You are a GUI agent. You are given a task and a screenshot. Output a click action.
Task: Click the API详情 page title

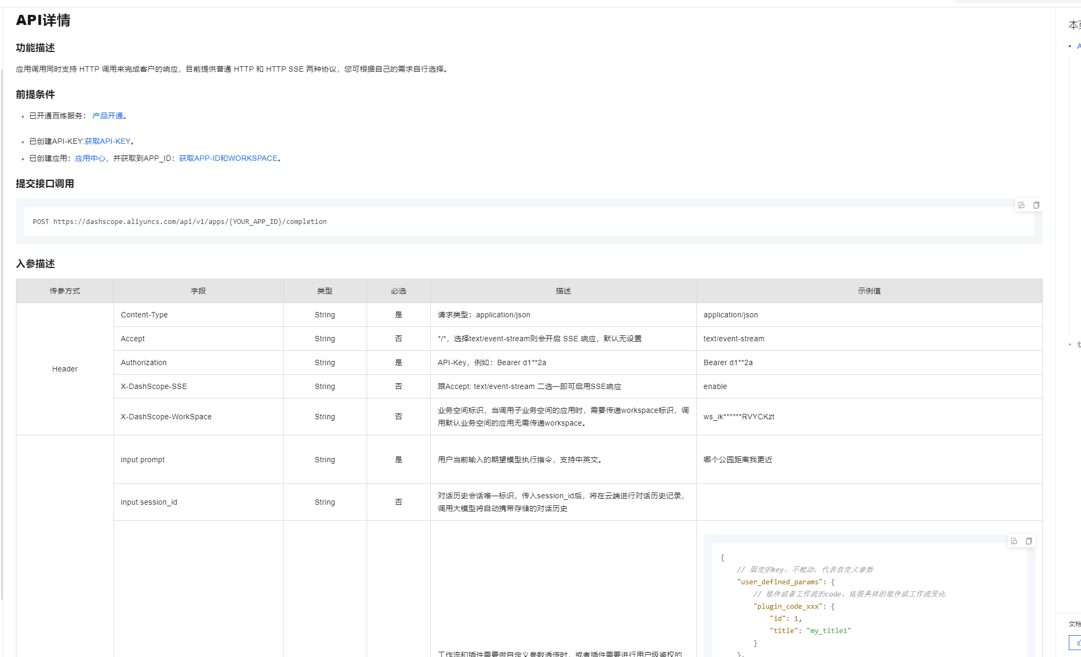[x=43, y=20]
